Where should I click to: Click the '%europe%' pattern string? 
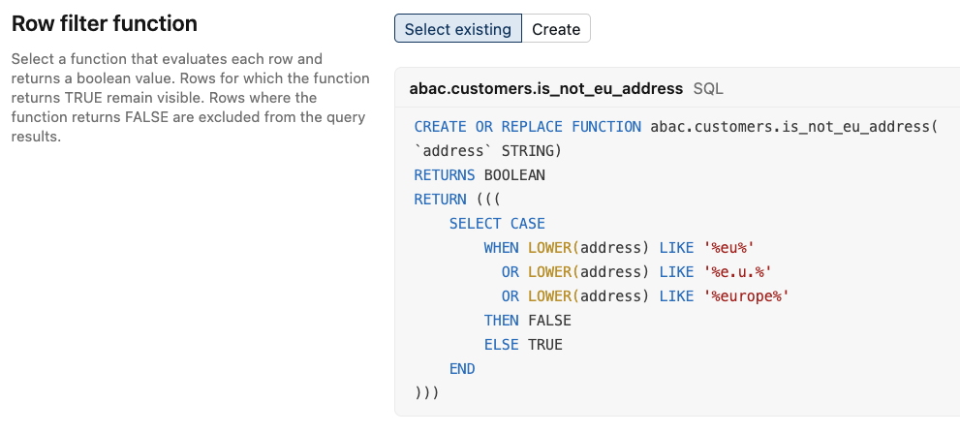tap(746, 295)
